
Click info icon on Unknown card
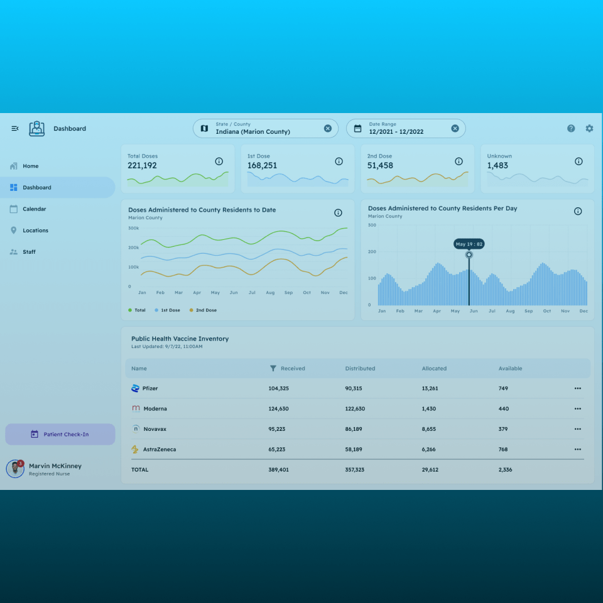click(x=579, y=161)
